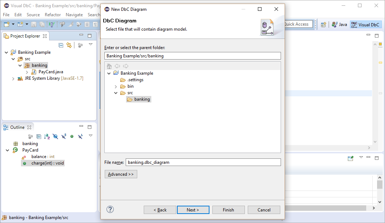385x223 pixels.
Task: Maximize the Project Explorer panel
Action: click(90, 36)
